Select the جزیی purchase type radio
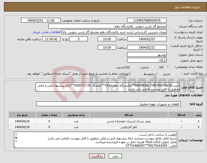Image resolution: width=207 pixels, height=163 pixels. (174, 73)
